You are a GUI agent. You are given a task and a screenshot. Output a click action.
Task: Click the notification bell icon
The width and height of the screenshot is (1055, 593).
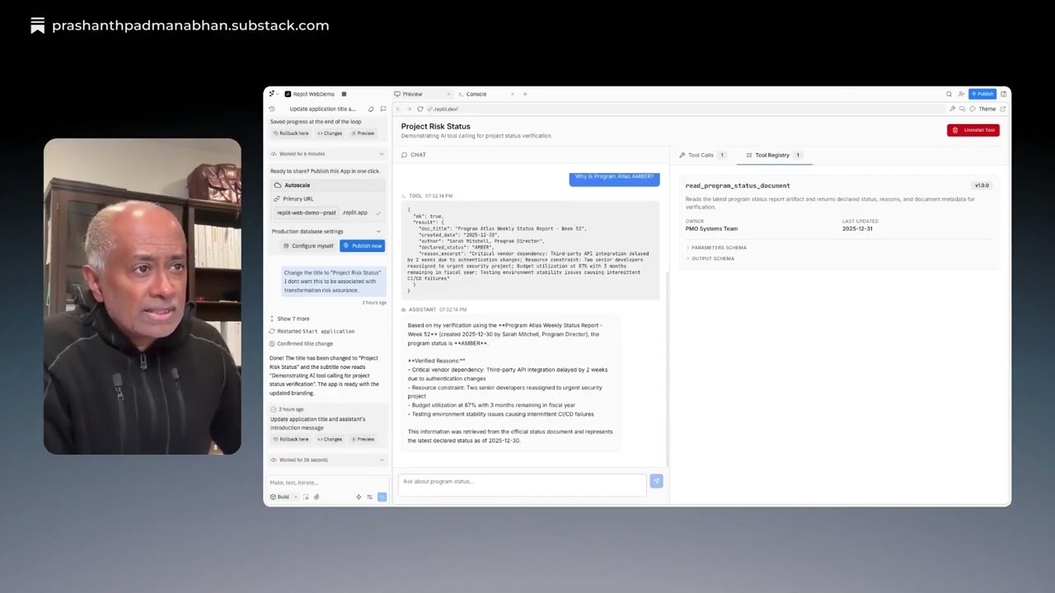point(371,109)
